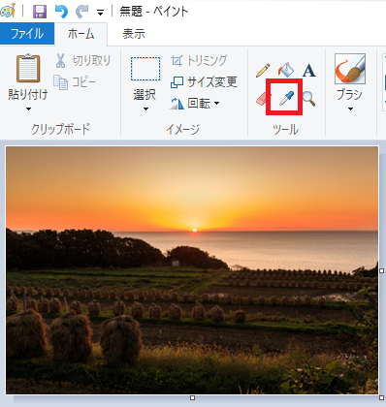Screen dimensions: 386x407
Task: Click the 切り取り cut button
Action: (83, 61)
